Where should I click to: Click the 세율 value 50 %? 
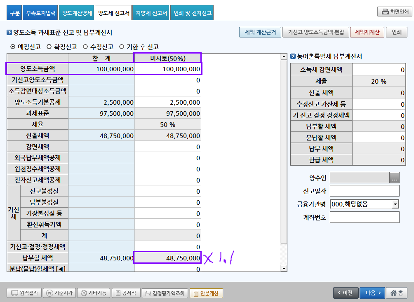168,124
